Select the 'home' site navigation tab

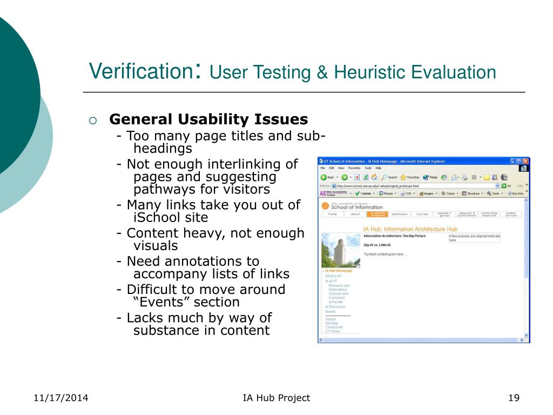(x=333, y=214)
